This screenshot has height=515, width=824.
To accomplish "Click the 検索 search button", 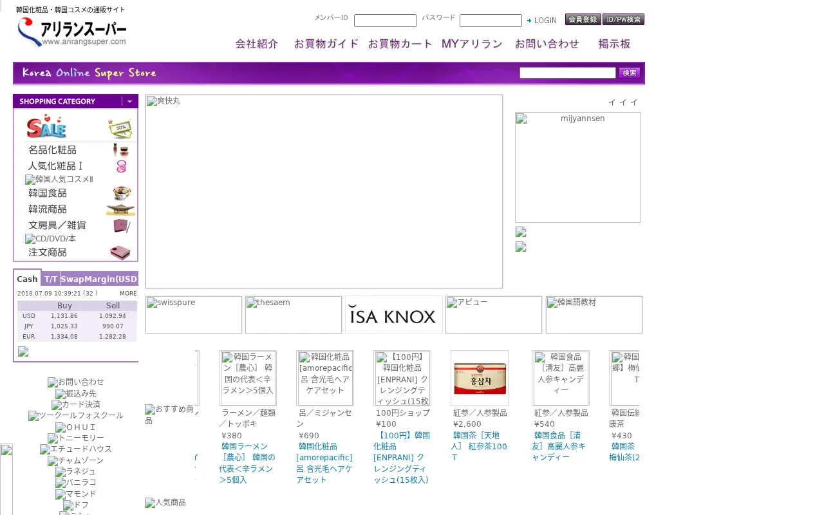I will point(630,73).
